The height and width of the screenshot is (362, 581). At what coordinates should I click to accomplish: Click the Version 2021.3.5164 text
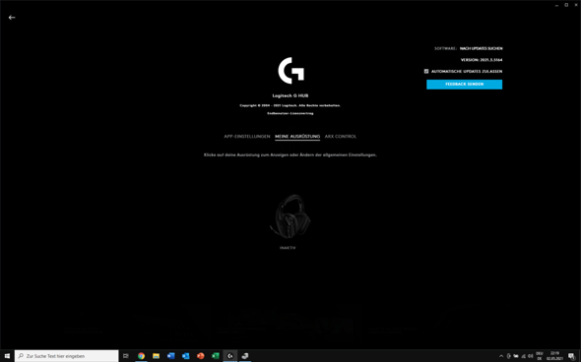click(x=482, y=60)
